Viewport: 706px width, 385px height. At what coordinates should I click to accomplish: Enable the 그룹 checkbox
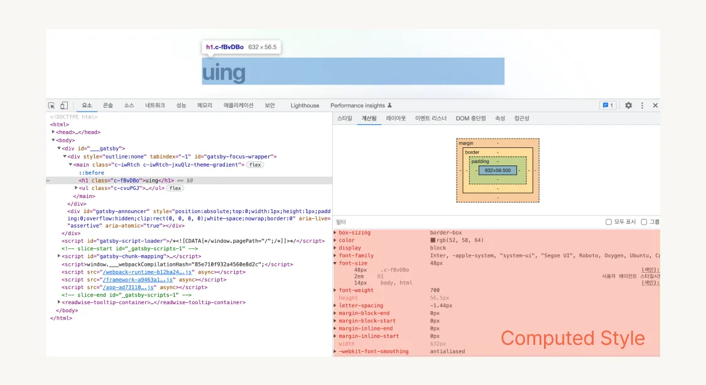pos(644,222)
